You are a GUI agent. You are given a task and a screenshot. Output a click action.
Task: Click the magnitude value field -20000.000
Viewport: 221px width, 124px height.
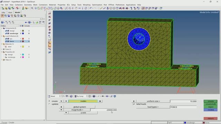point(104,110)
